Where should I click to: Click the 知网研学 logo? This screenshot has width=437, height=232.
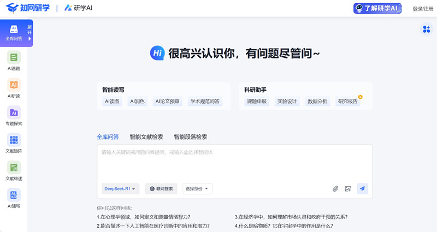click(x=28, y=8)
